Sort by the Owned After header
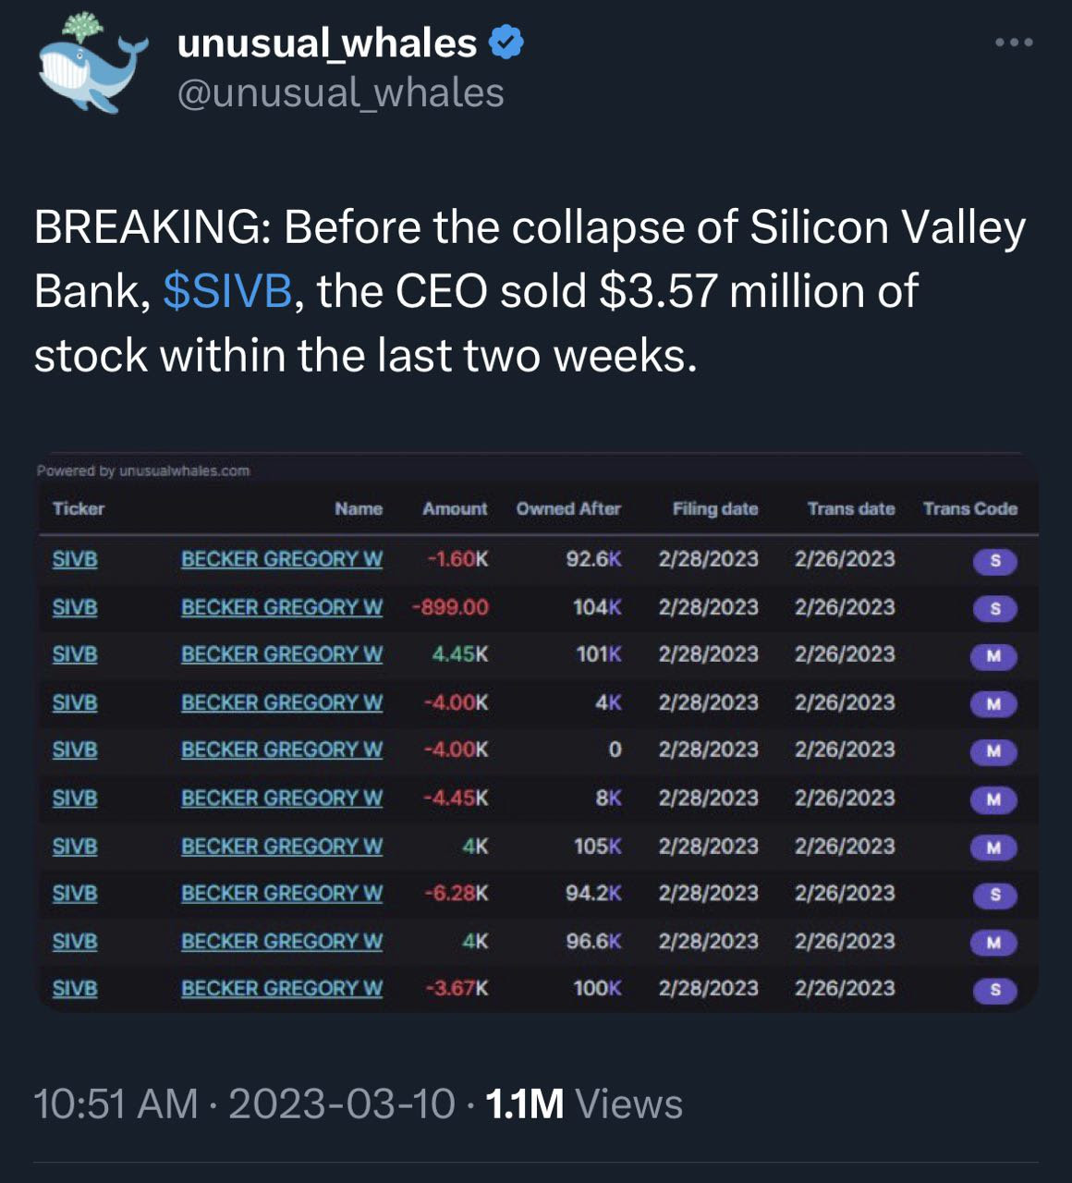This screenshot has height=1183, width=1072. [x=568, y=508]
